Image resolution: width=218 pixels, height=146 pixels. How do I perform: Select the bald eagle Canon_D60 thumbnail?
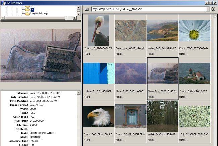click(x=99, y=116)
